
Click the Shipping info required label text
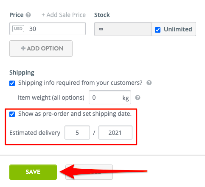(80, 83)
